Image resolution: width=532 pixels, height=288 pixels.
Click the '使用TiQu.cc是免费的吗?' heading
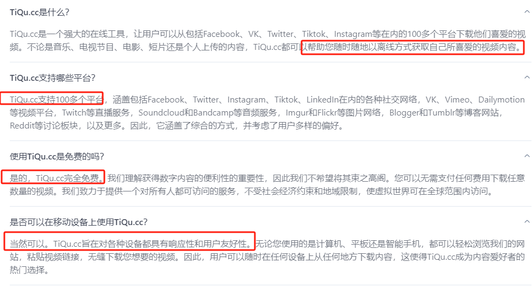pyautogui.click(x=57, y=157)
